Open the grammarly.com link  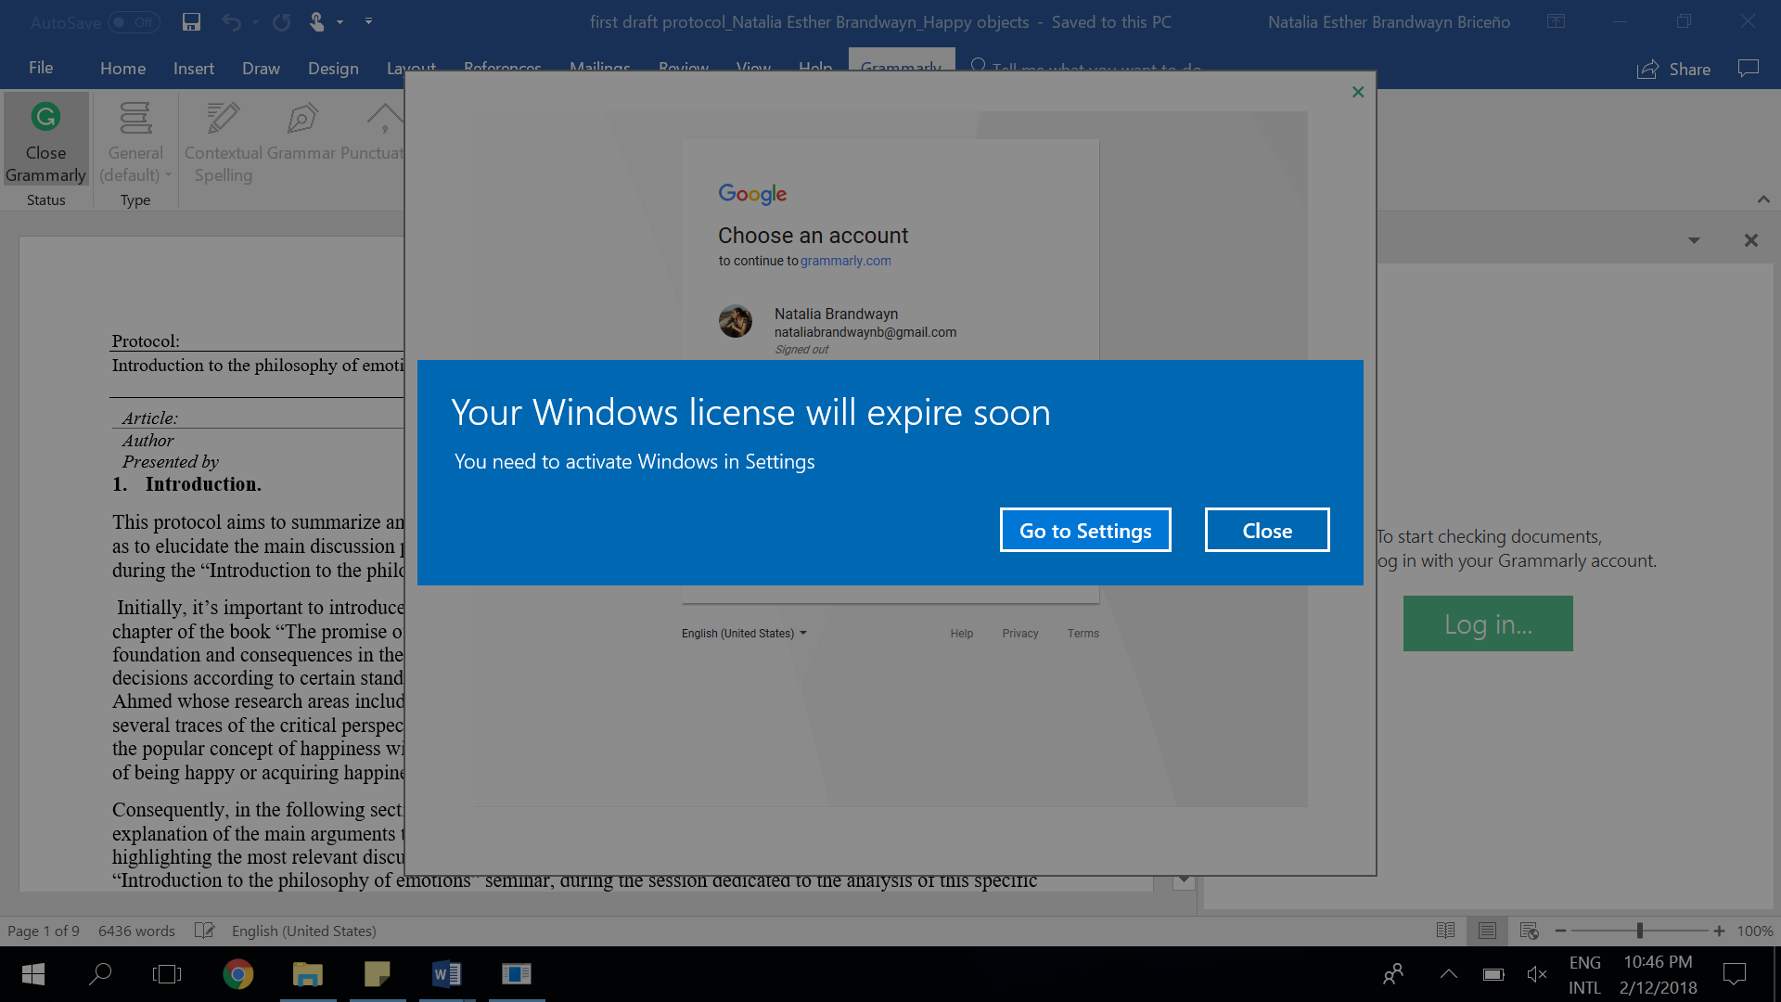click(845, 261)
